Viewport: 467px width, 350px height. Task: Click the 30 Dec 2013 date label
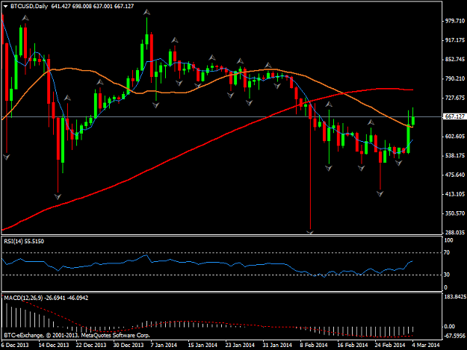click(129, 345)
